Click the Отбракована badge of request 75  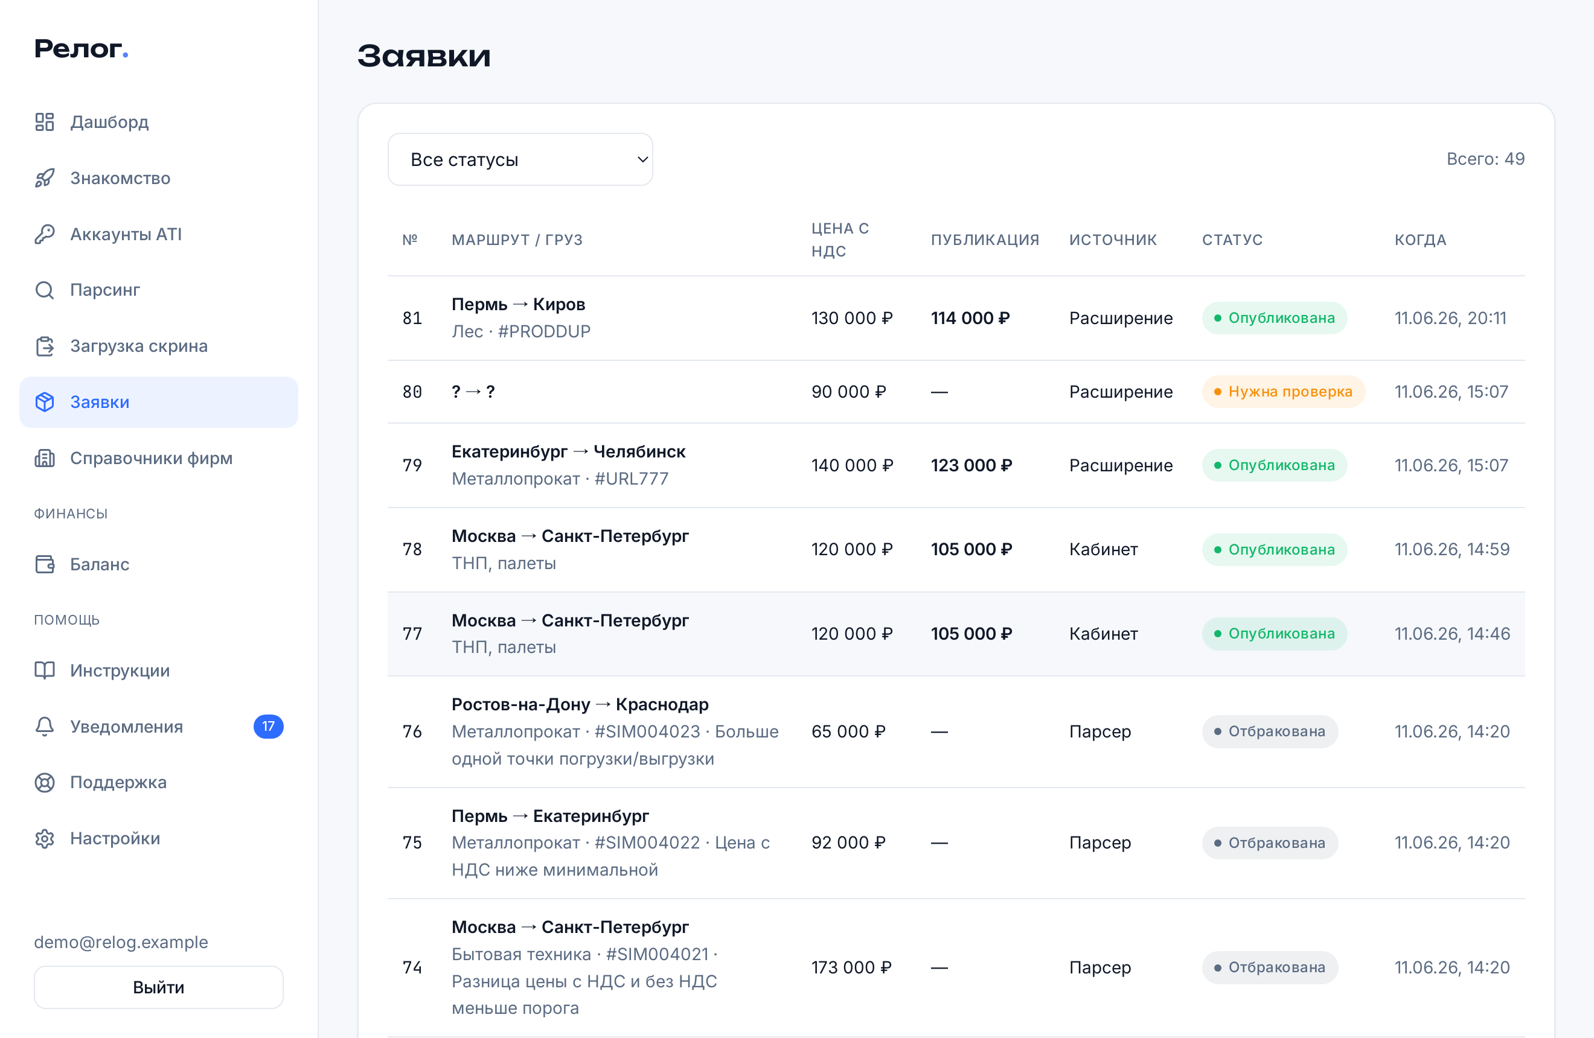coord(1270,842)
